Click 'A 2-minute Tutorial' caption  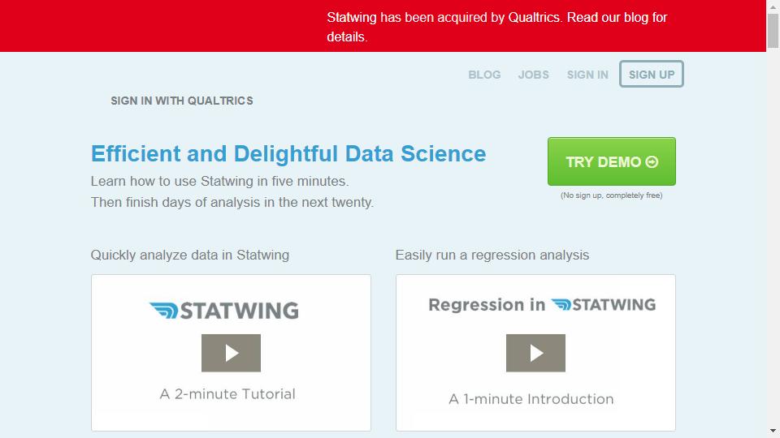point(227,394)
